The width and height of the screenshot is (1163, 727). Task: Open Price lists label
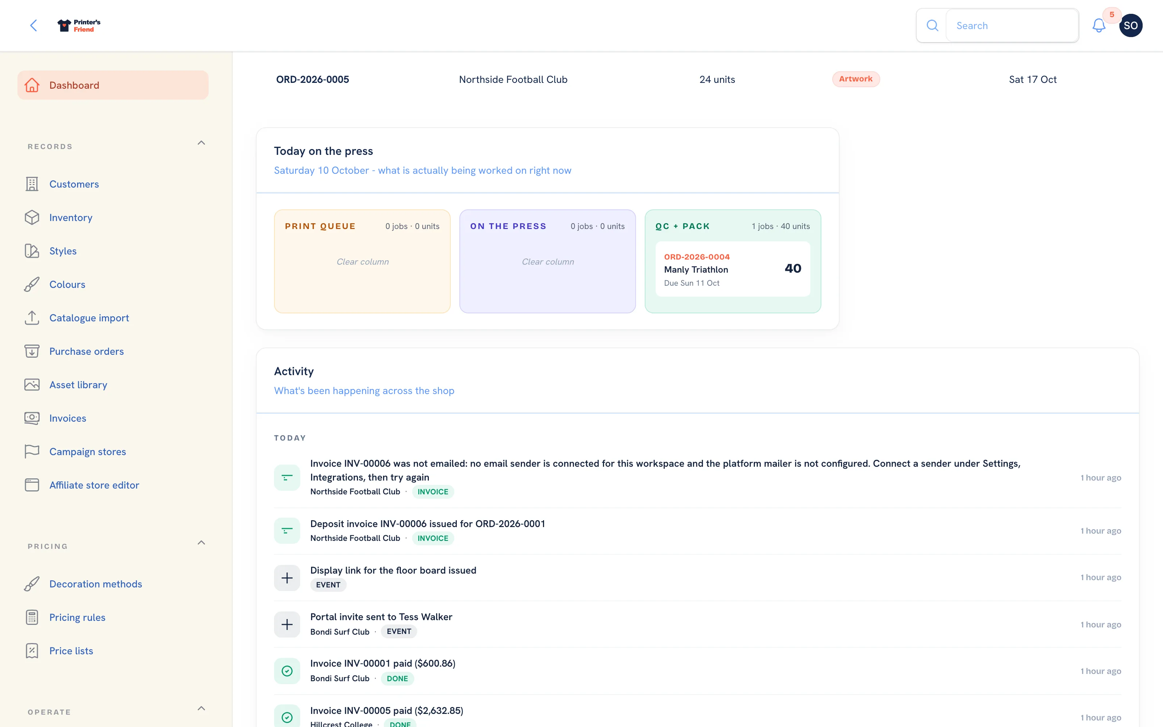(x=71, y=651)
